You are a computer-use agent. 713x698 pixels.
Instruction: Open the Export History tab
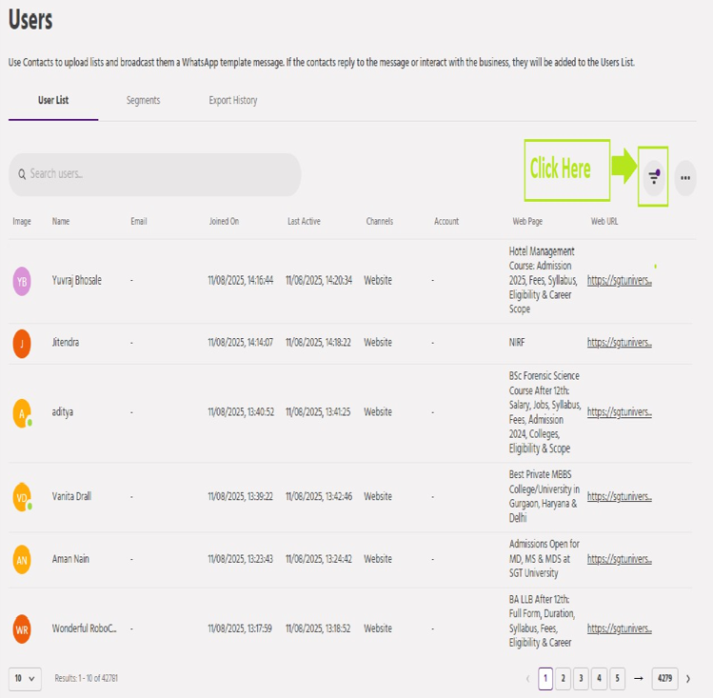pos(232,101)
